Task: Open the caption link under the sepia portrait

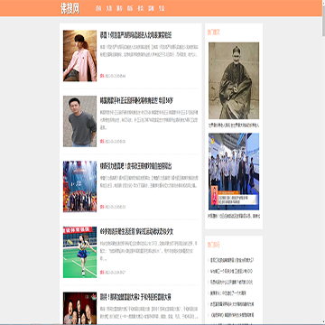Action: [x=234, y=125]
